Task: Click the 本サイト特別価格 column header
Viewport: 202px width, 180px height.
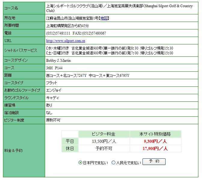Action: point(155,134)
